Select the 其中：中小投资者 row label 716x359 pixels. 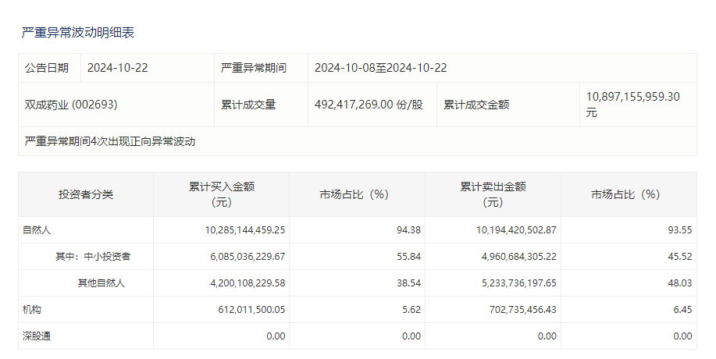point(92,257)
